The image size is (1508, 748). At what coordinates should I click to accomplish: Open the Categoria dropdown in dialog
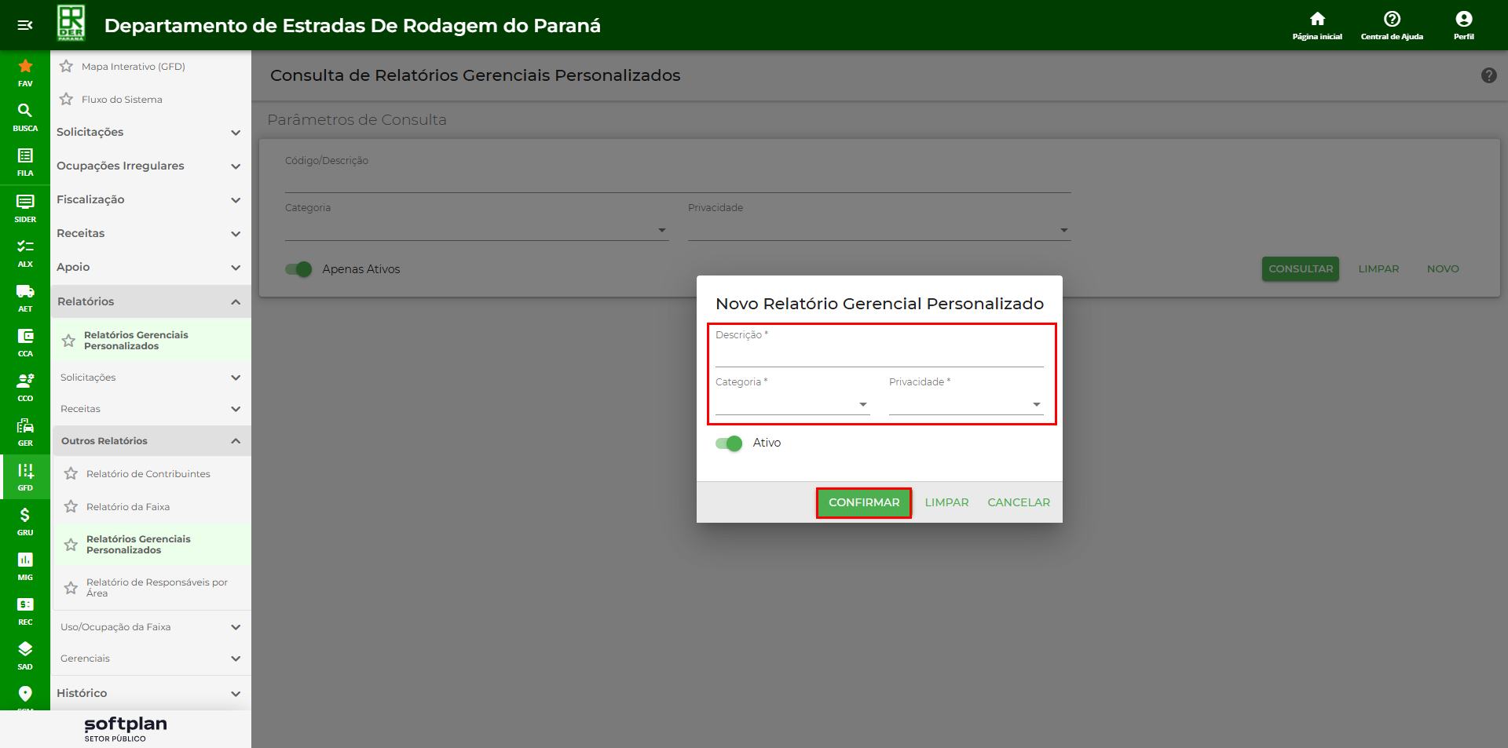click(792, 404)
